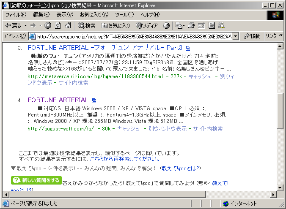
Task: Click new window icon beside Part3 title
Action: [x=188, y=48]
